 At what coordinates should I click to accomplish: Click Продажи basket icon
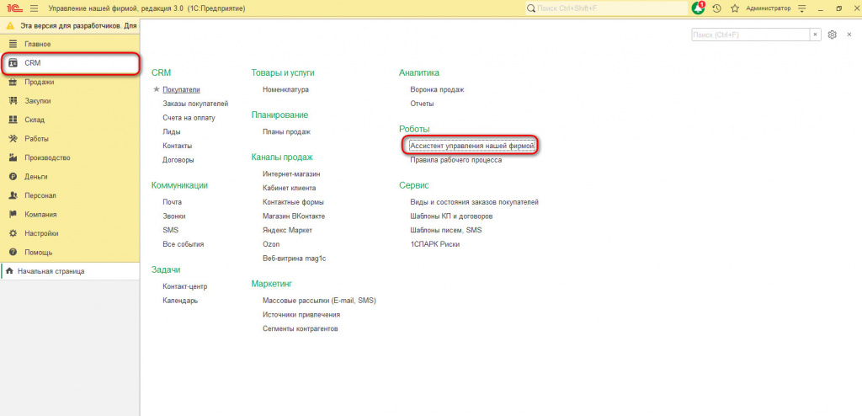(13, 82)
